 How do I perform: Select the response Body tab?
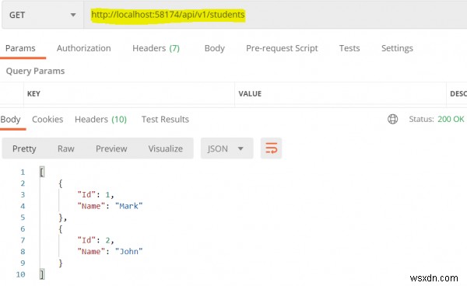point(10,120)
